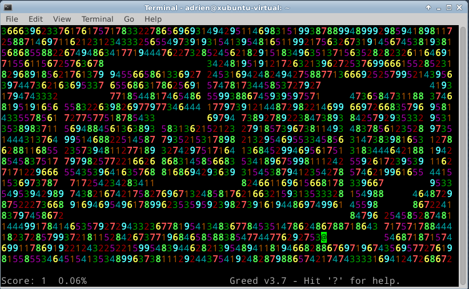The image size is (469, 289).
Task: Click the number group '4193'
Action: coord(441,86)
